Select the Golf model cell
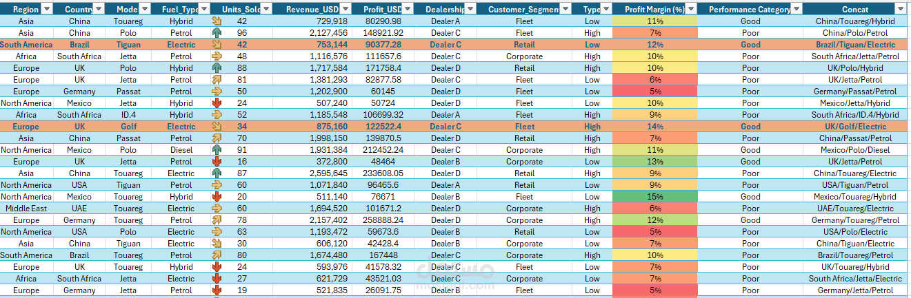Viewport: 911px width, 298px height. tap(128, 127)
